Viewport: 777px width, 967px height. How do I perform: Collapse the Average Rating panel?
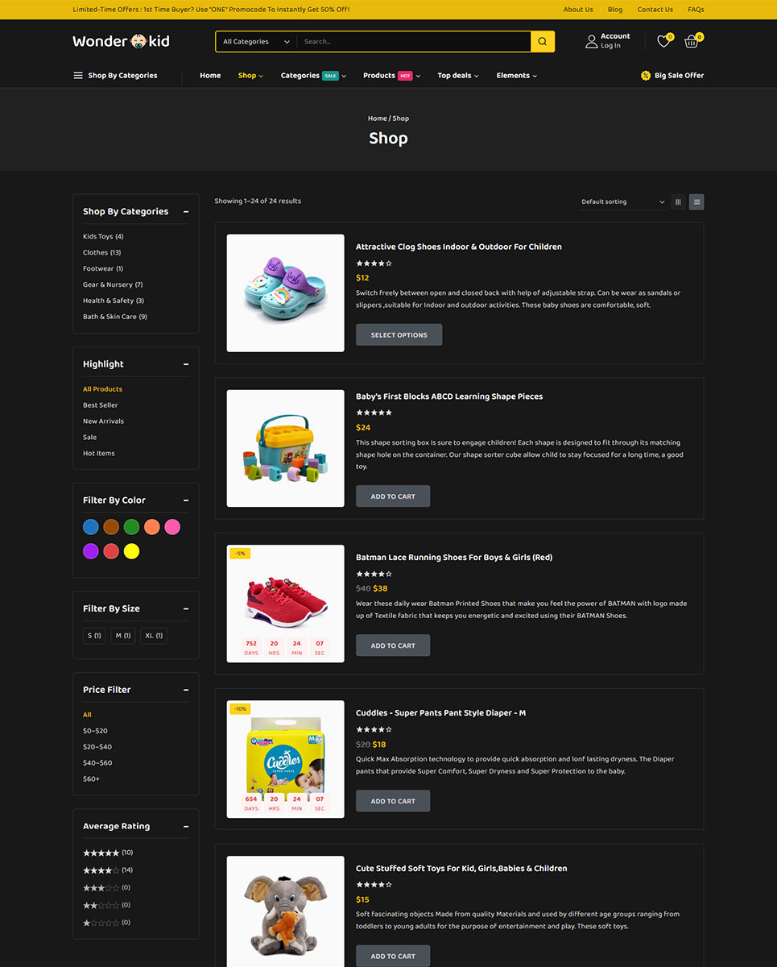(x=186, y=827)
